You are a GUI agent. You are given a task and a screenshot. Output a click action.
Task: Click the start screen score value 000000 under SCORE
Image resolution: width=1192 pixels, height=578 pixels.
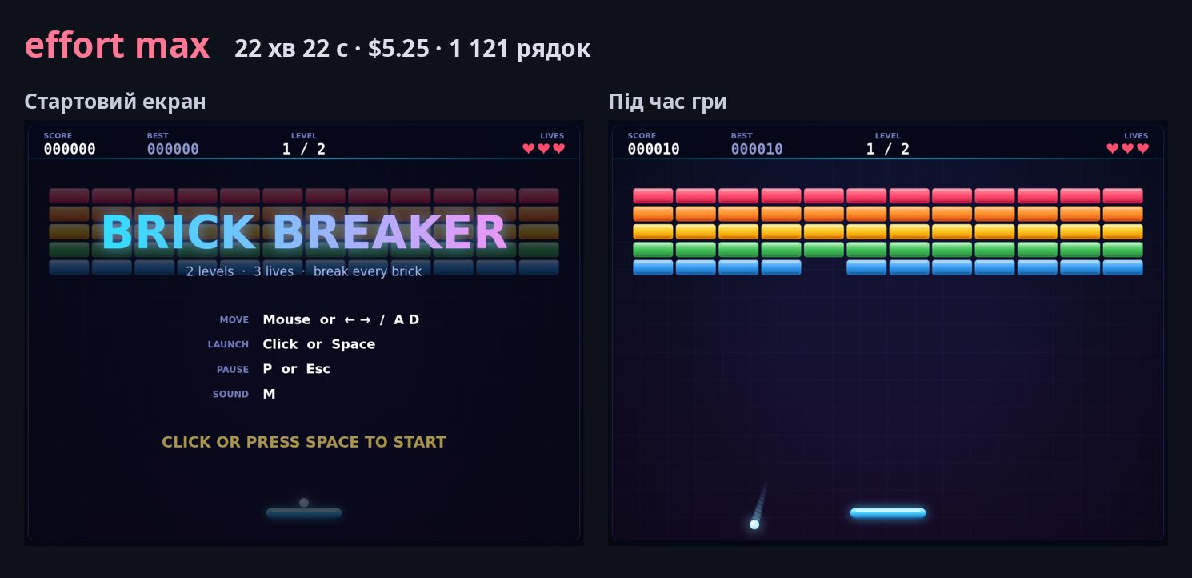click(x=70, y=149)
